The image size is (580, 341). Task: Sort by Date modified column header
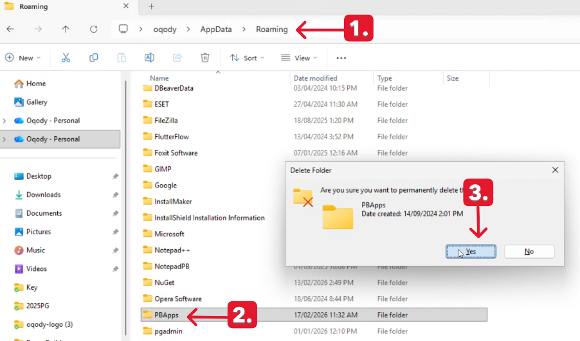(x=316, y=78)
